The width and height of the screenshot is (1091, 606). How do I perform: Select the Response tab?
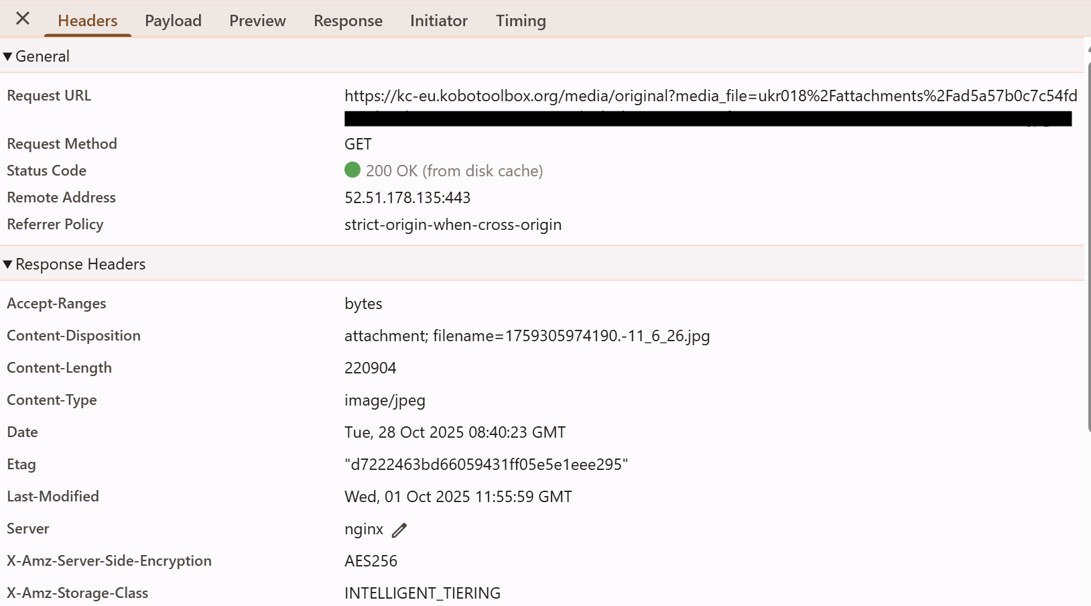(348, 21)
